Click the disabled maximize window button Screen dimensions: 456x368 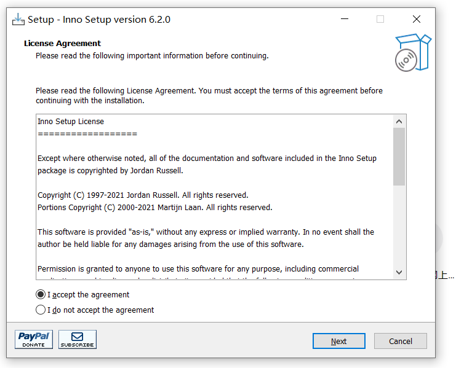(x=380, y=19)
